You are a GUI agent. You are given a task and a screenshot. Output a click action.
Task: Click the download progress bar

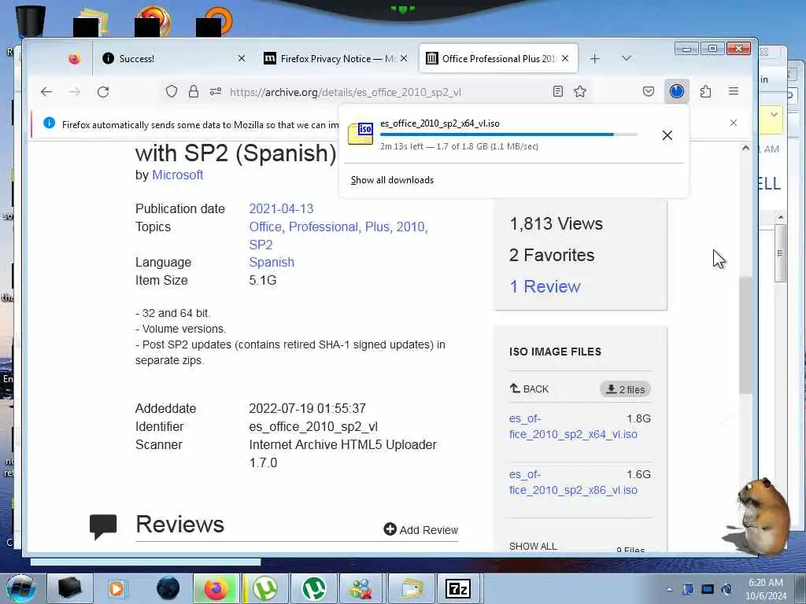point(508,134)
